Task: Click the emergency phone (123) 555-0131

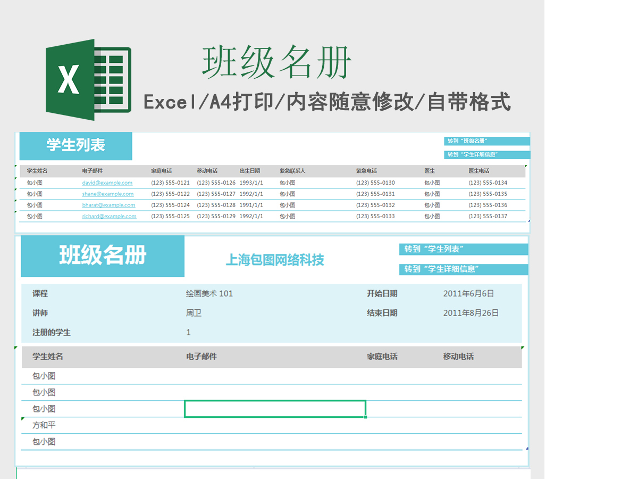Action: [x=375, y=194]
